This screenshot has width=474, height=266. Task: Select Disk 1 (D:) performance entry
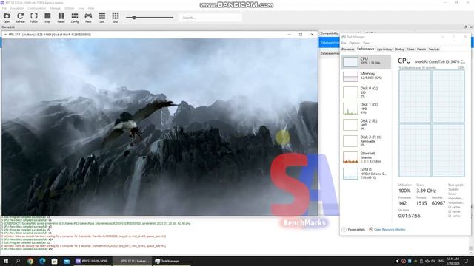366,109
